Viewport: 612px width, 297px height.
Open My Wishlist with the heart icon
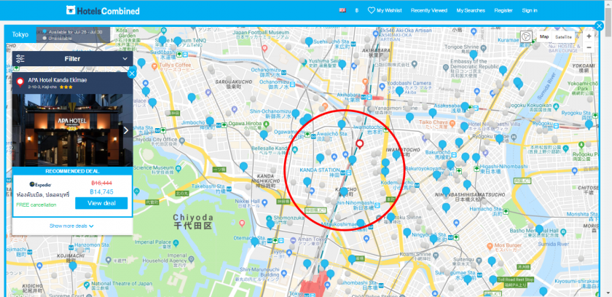point(385,10)
